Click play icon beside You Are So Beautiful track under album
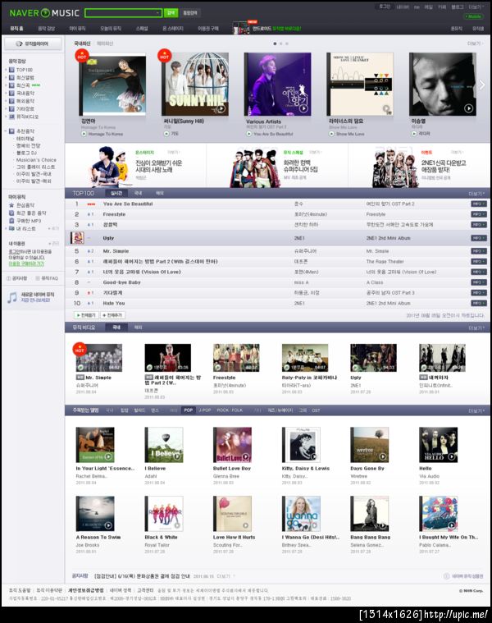The image size is (492, 623). [249, 134]
